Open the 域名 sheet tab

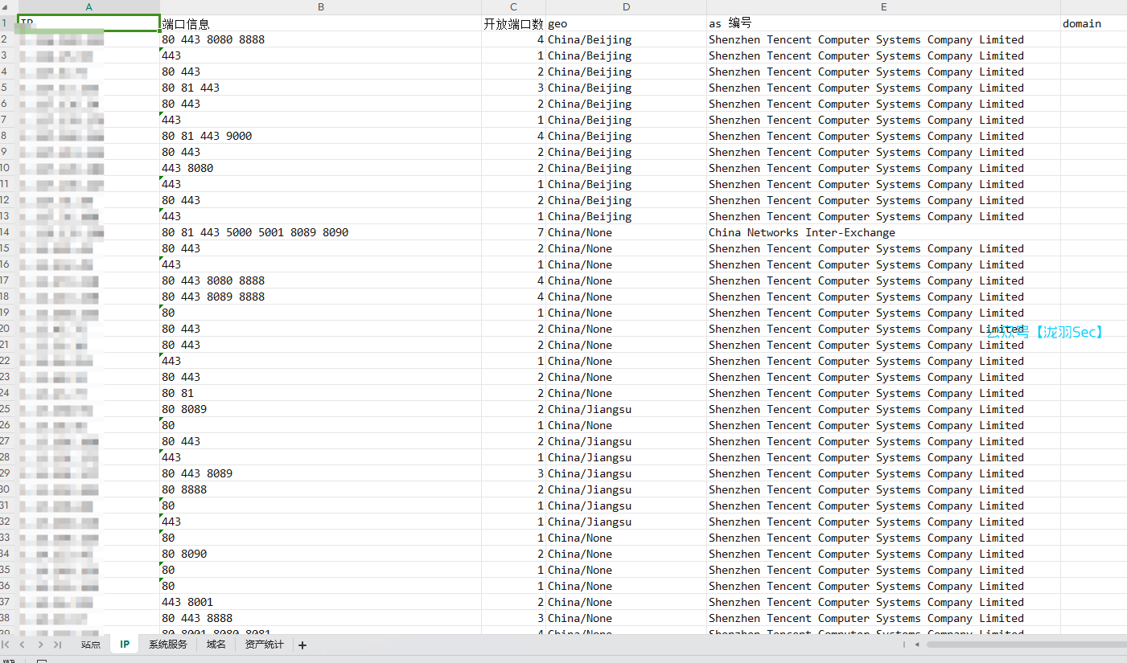point(216,645)
